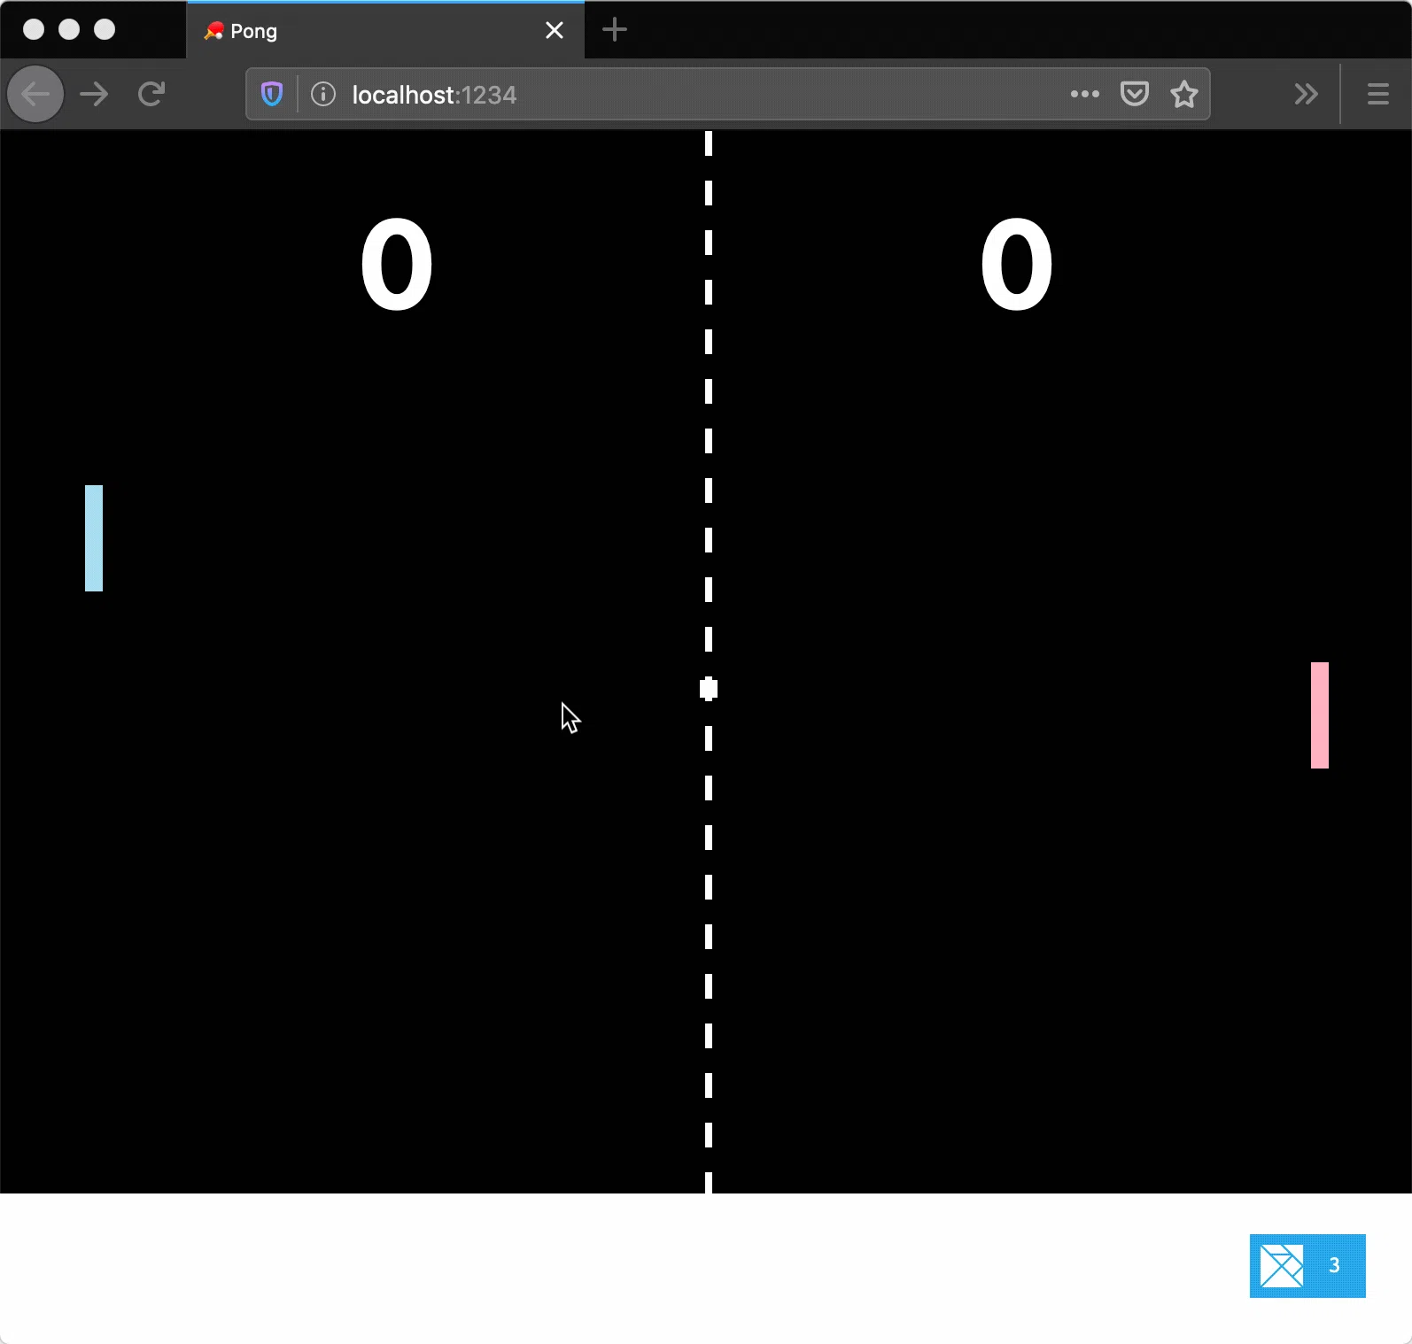Close the Pong tab
Image resolution: width=1412 pixels, height=1344 pixels.
[555, 31]
